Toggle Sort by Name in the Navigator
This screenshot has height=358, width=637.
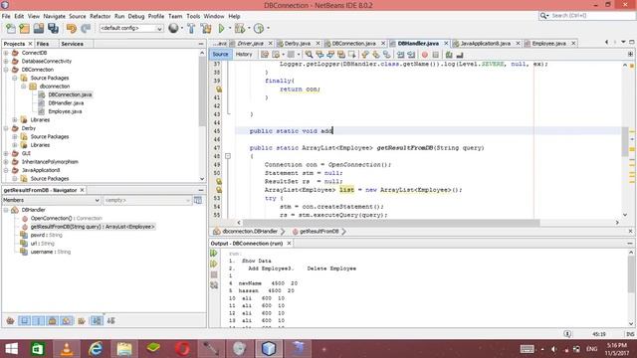tap(97, 320)
